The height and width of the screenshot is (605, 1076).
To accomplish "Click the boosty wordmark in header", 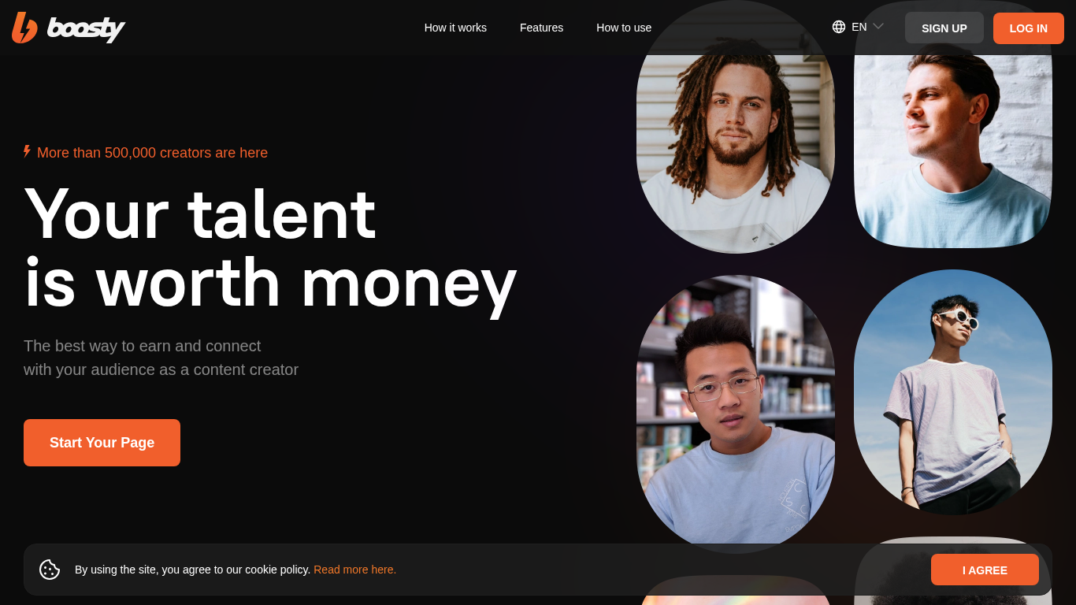I will coord(86,29).
